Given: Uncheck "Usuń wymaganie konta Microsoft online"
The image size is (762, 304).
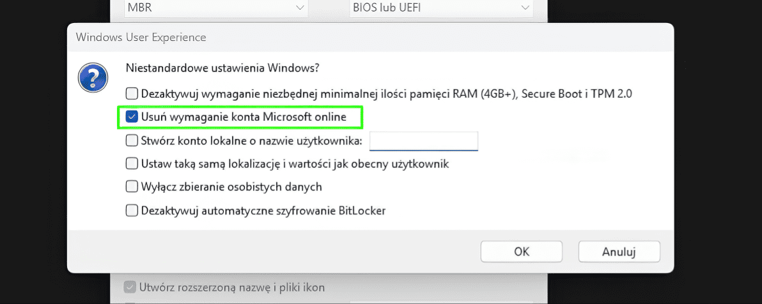Looking at the screenshot, I should [132, 117].
